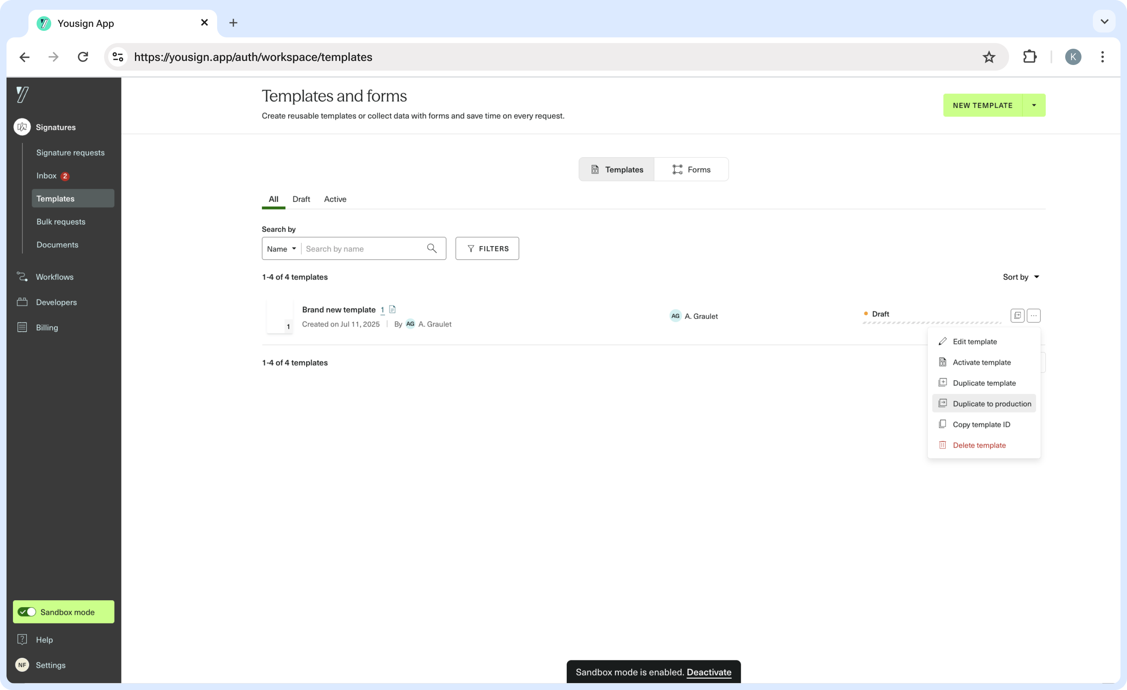The width and height of the screenshot is (1127, 690).
Task: Toggle the Sandbox mode switch off
Action: [x=27, y=611]
